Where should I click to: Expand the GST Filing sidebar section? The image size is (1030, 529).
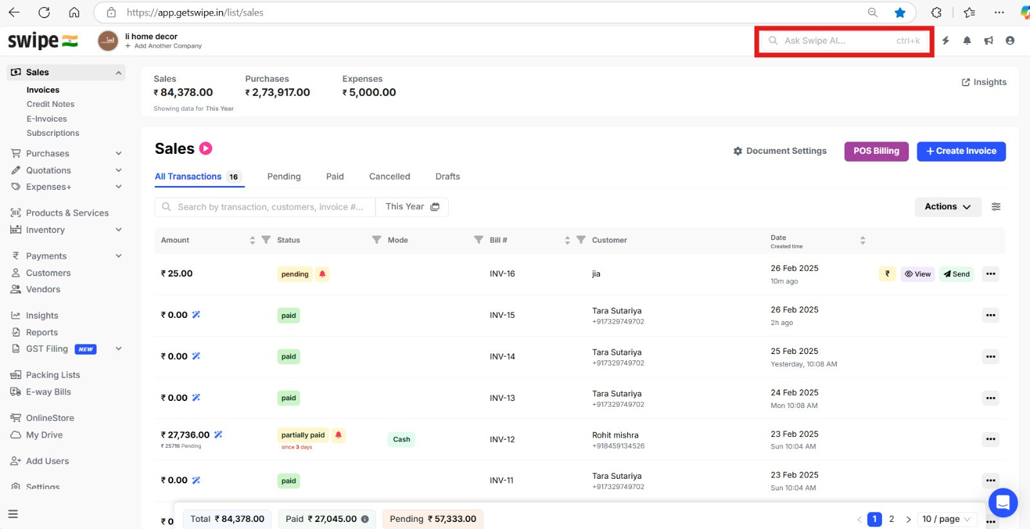[x=118, y=349]
